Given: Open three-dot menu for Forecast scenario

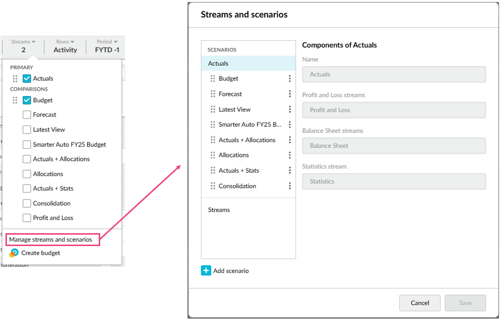Looking at the screenshot, I should click(290, 94).
